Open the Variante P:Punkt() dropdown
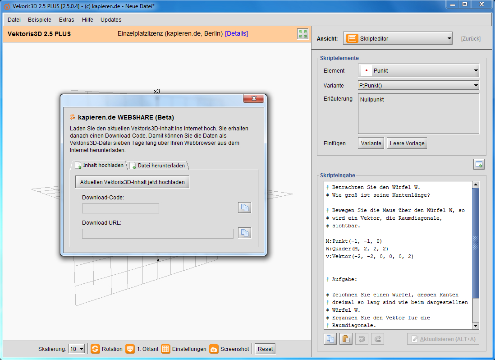The image size is (495, 360). coord(418,85)
